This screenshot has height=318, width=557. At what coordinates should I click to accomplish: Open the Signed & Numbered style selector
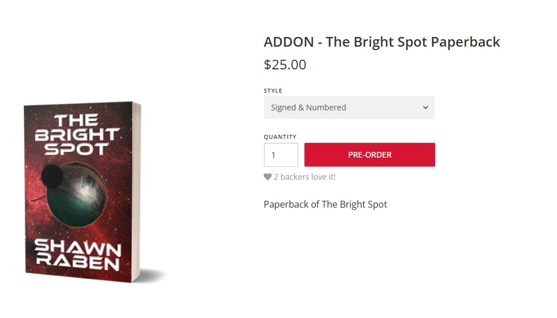click(349, 108)
